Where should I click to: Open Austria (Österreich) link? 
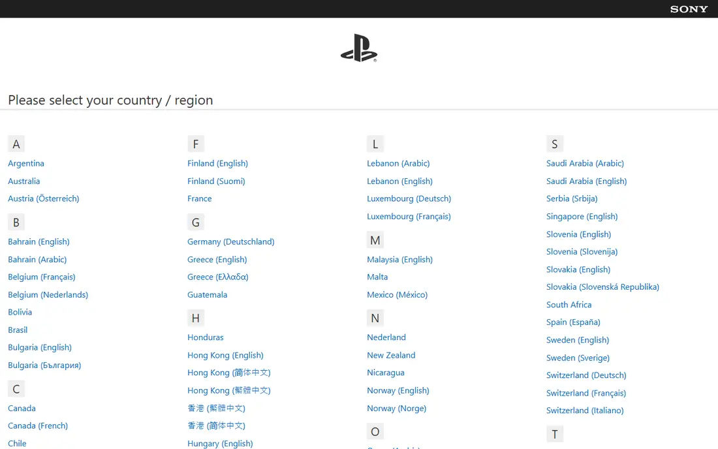point(44,198)
